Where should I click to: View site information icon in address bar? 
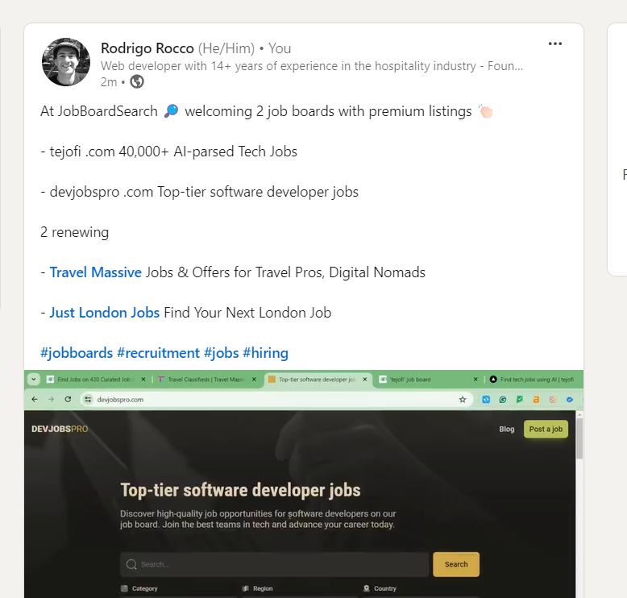[88, 399]
